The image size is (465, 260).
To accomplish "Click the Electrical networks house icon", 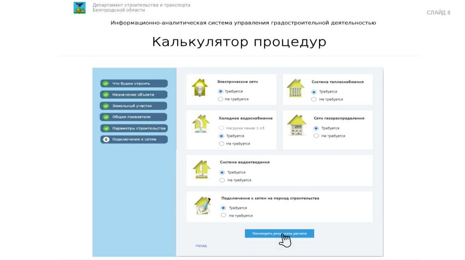I will tap(199, 87).
